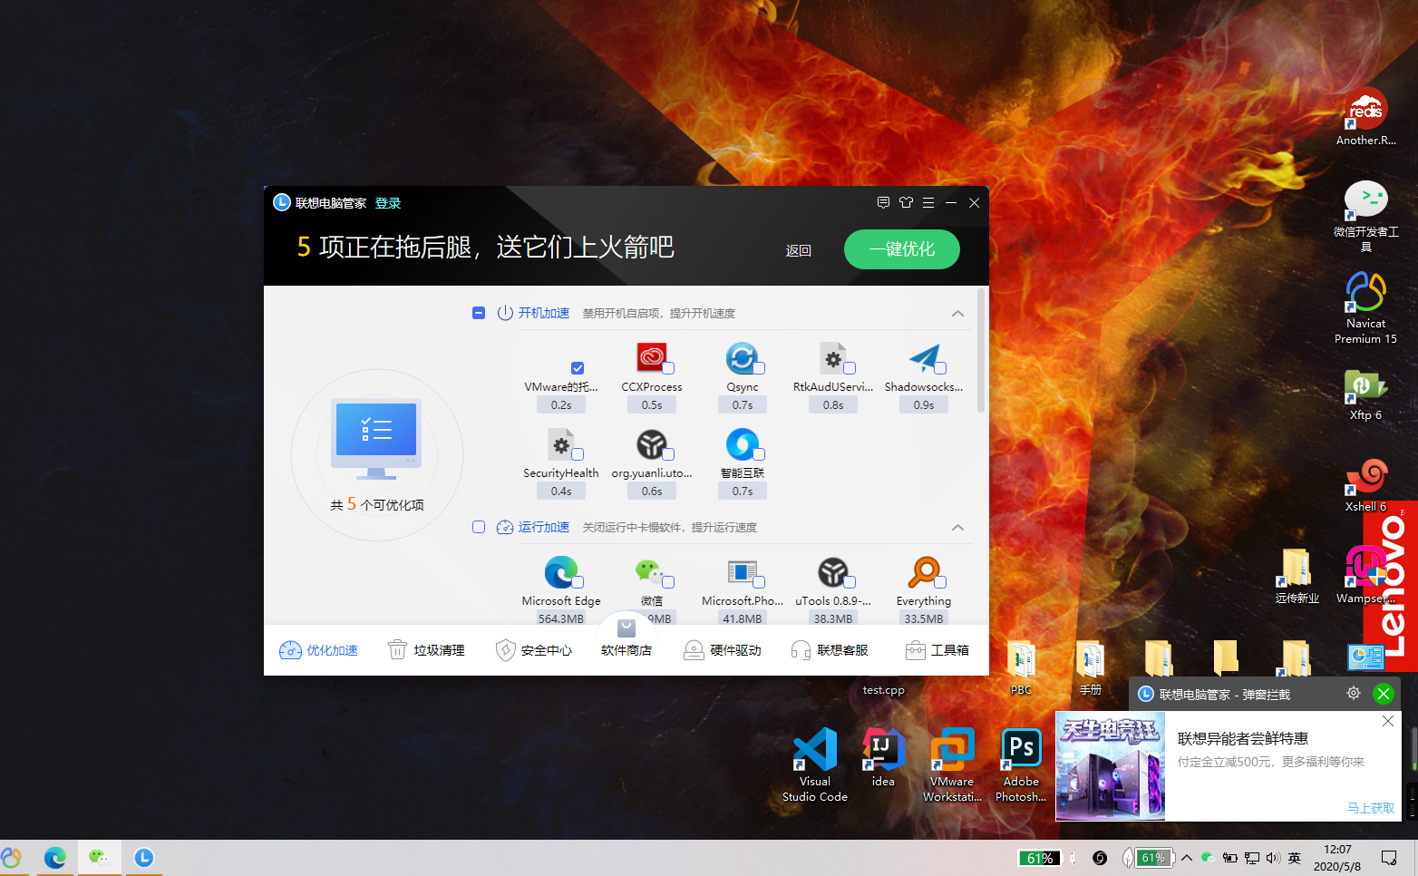Switch to the 联想客服 tab
The image size is (1418, 876).
click(x=830, y=650)
